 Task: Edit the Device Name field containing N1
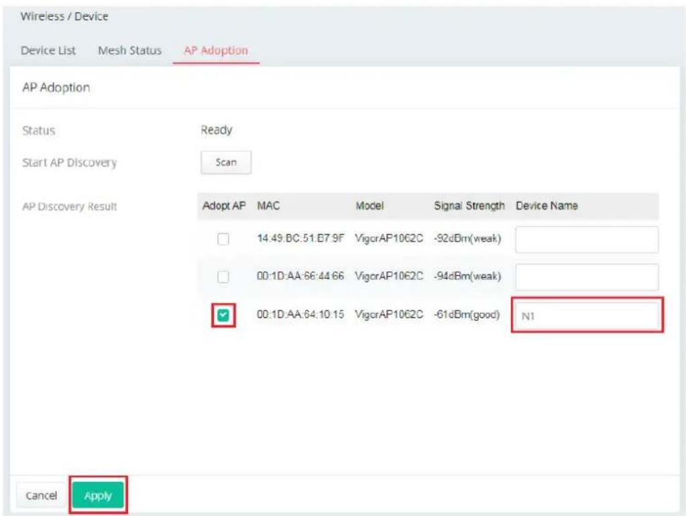point(587,315)
